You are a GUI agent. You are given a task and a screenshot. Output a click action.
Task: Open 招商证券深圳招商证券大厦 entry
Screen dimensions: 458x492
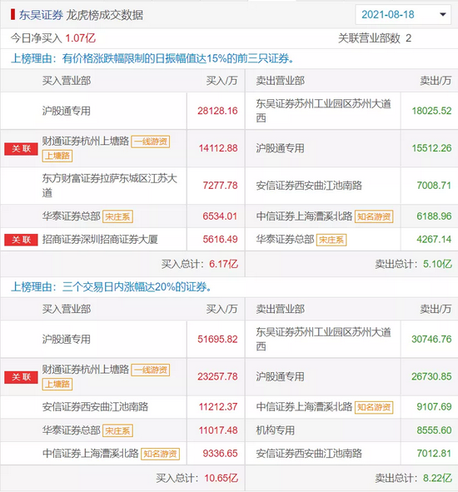[x=100, y=240]
